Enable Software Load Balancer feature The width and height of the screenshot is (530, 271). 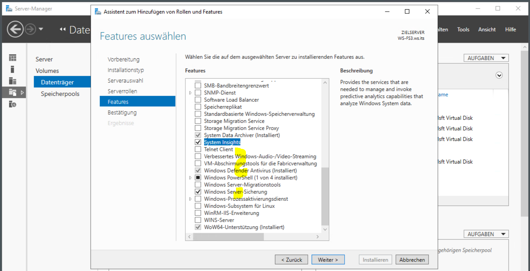click(198, 100)
